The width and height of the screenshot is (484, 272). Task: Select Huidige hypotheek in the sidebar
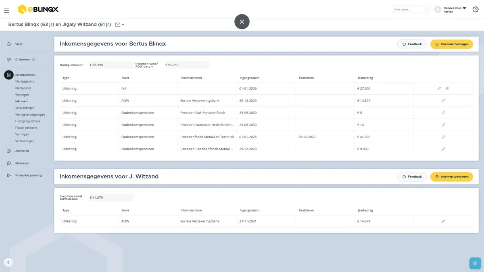[x=28, y=121]
